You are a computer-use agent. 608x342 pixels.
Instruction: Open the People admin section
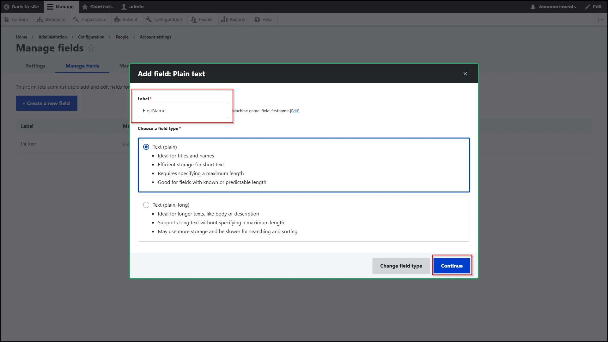[x=202, y=19]
